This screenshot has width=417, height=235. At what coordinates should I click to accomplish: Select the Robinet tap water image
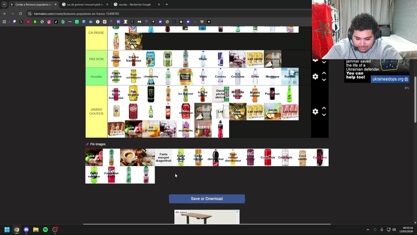click(290, 77)
